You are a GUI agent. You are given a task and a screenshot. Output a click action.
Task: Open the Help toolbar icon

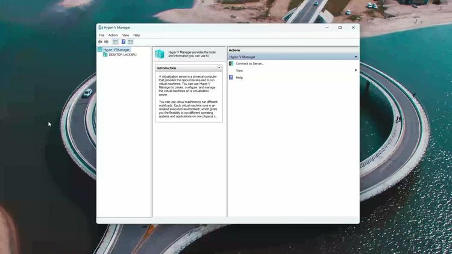coord(124,42)
